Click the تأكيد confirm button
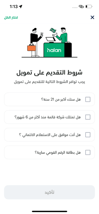99x214 pixels. [49, 192]
